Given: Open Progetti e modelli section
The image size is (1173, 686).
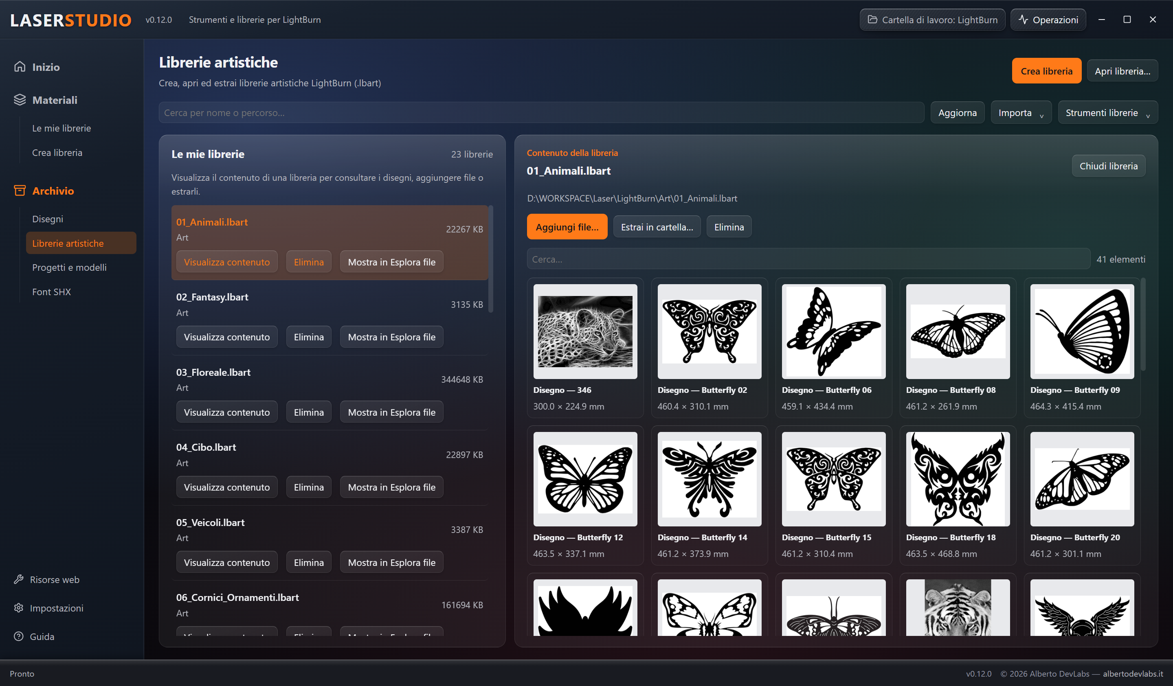Looking at the screenshot, I should tap(69, 267).
